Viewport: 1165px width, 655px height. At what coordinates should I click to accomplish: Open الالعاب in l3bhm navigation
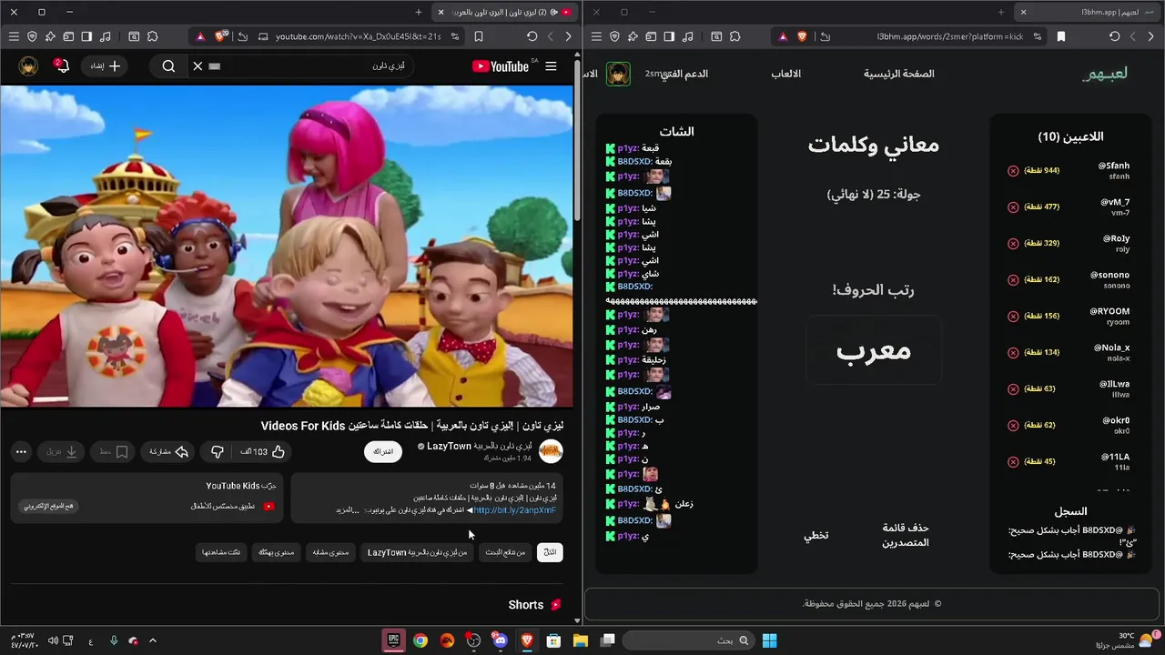tap(786, 74)
